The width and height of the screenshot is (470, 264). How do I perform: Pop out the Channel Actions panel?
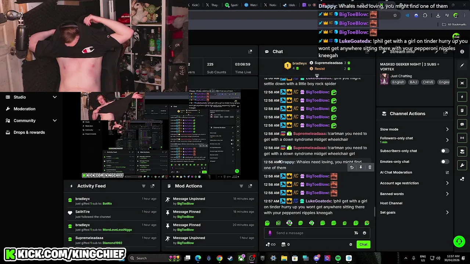pos(445,114)
